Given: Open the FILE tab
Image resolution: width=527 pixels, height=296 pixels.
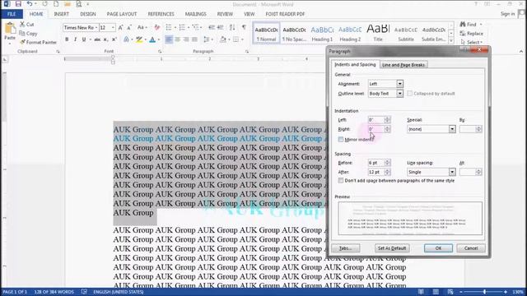Looking at the screenshot, I should [12, 14].
